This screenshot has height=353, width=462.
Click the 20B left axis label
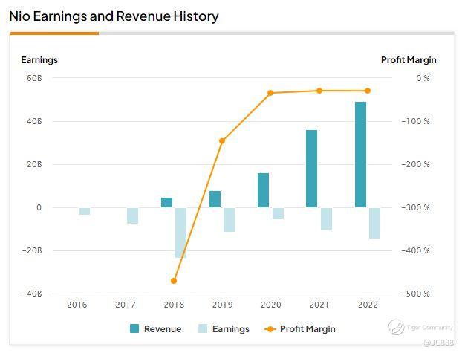pos(34,164)
